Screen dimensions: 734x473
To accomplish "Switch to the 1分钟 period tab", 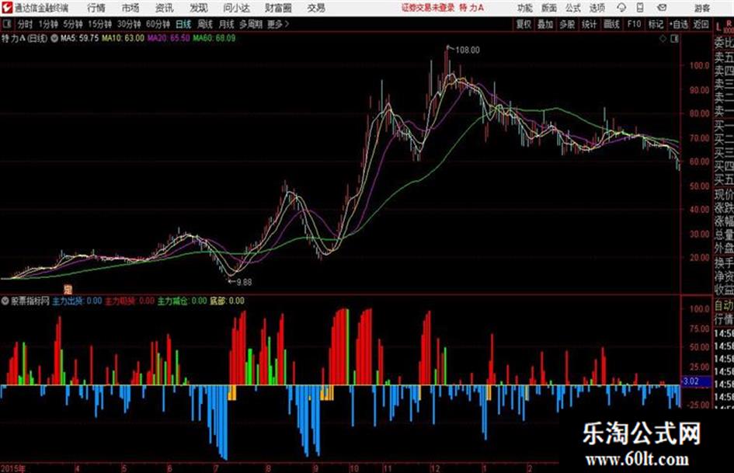I will 48,24.
